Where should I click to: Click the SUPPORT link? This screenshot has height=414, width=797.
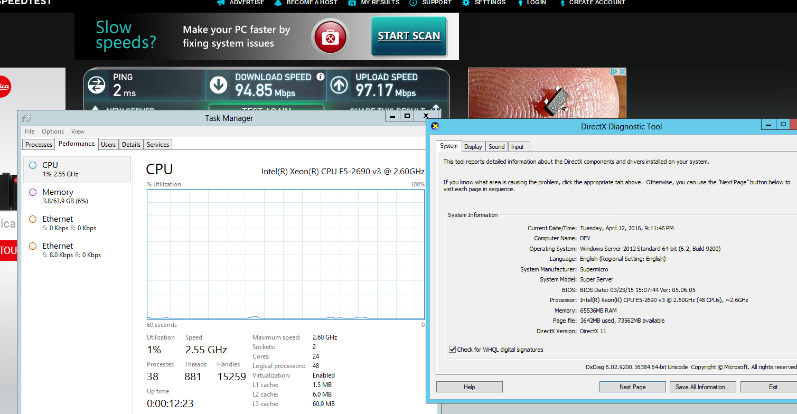pyautogui.click(x=437, y=3)
